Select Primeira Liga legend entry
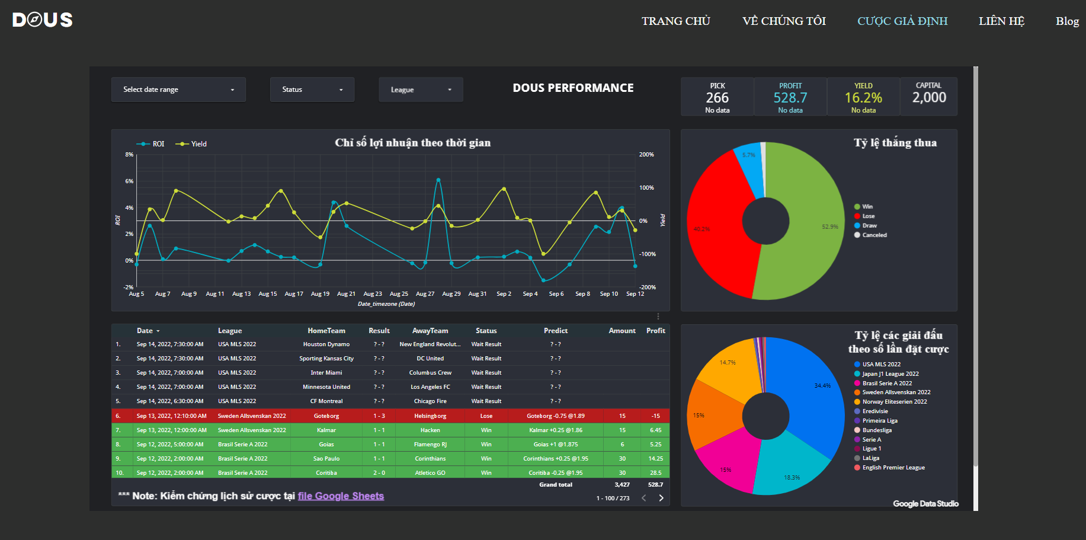Screen dimensions: 1086x540 pos(876,421)
